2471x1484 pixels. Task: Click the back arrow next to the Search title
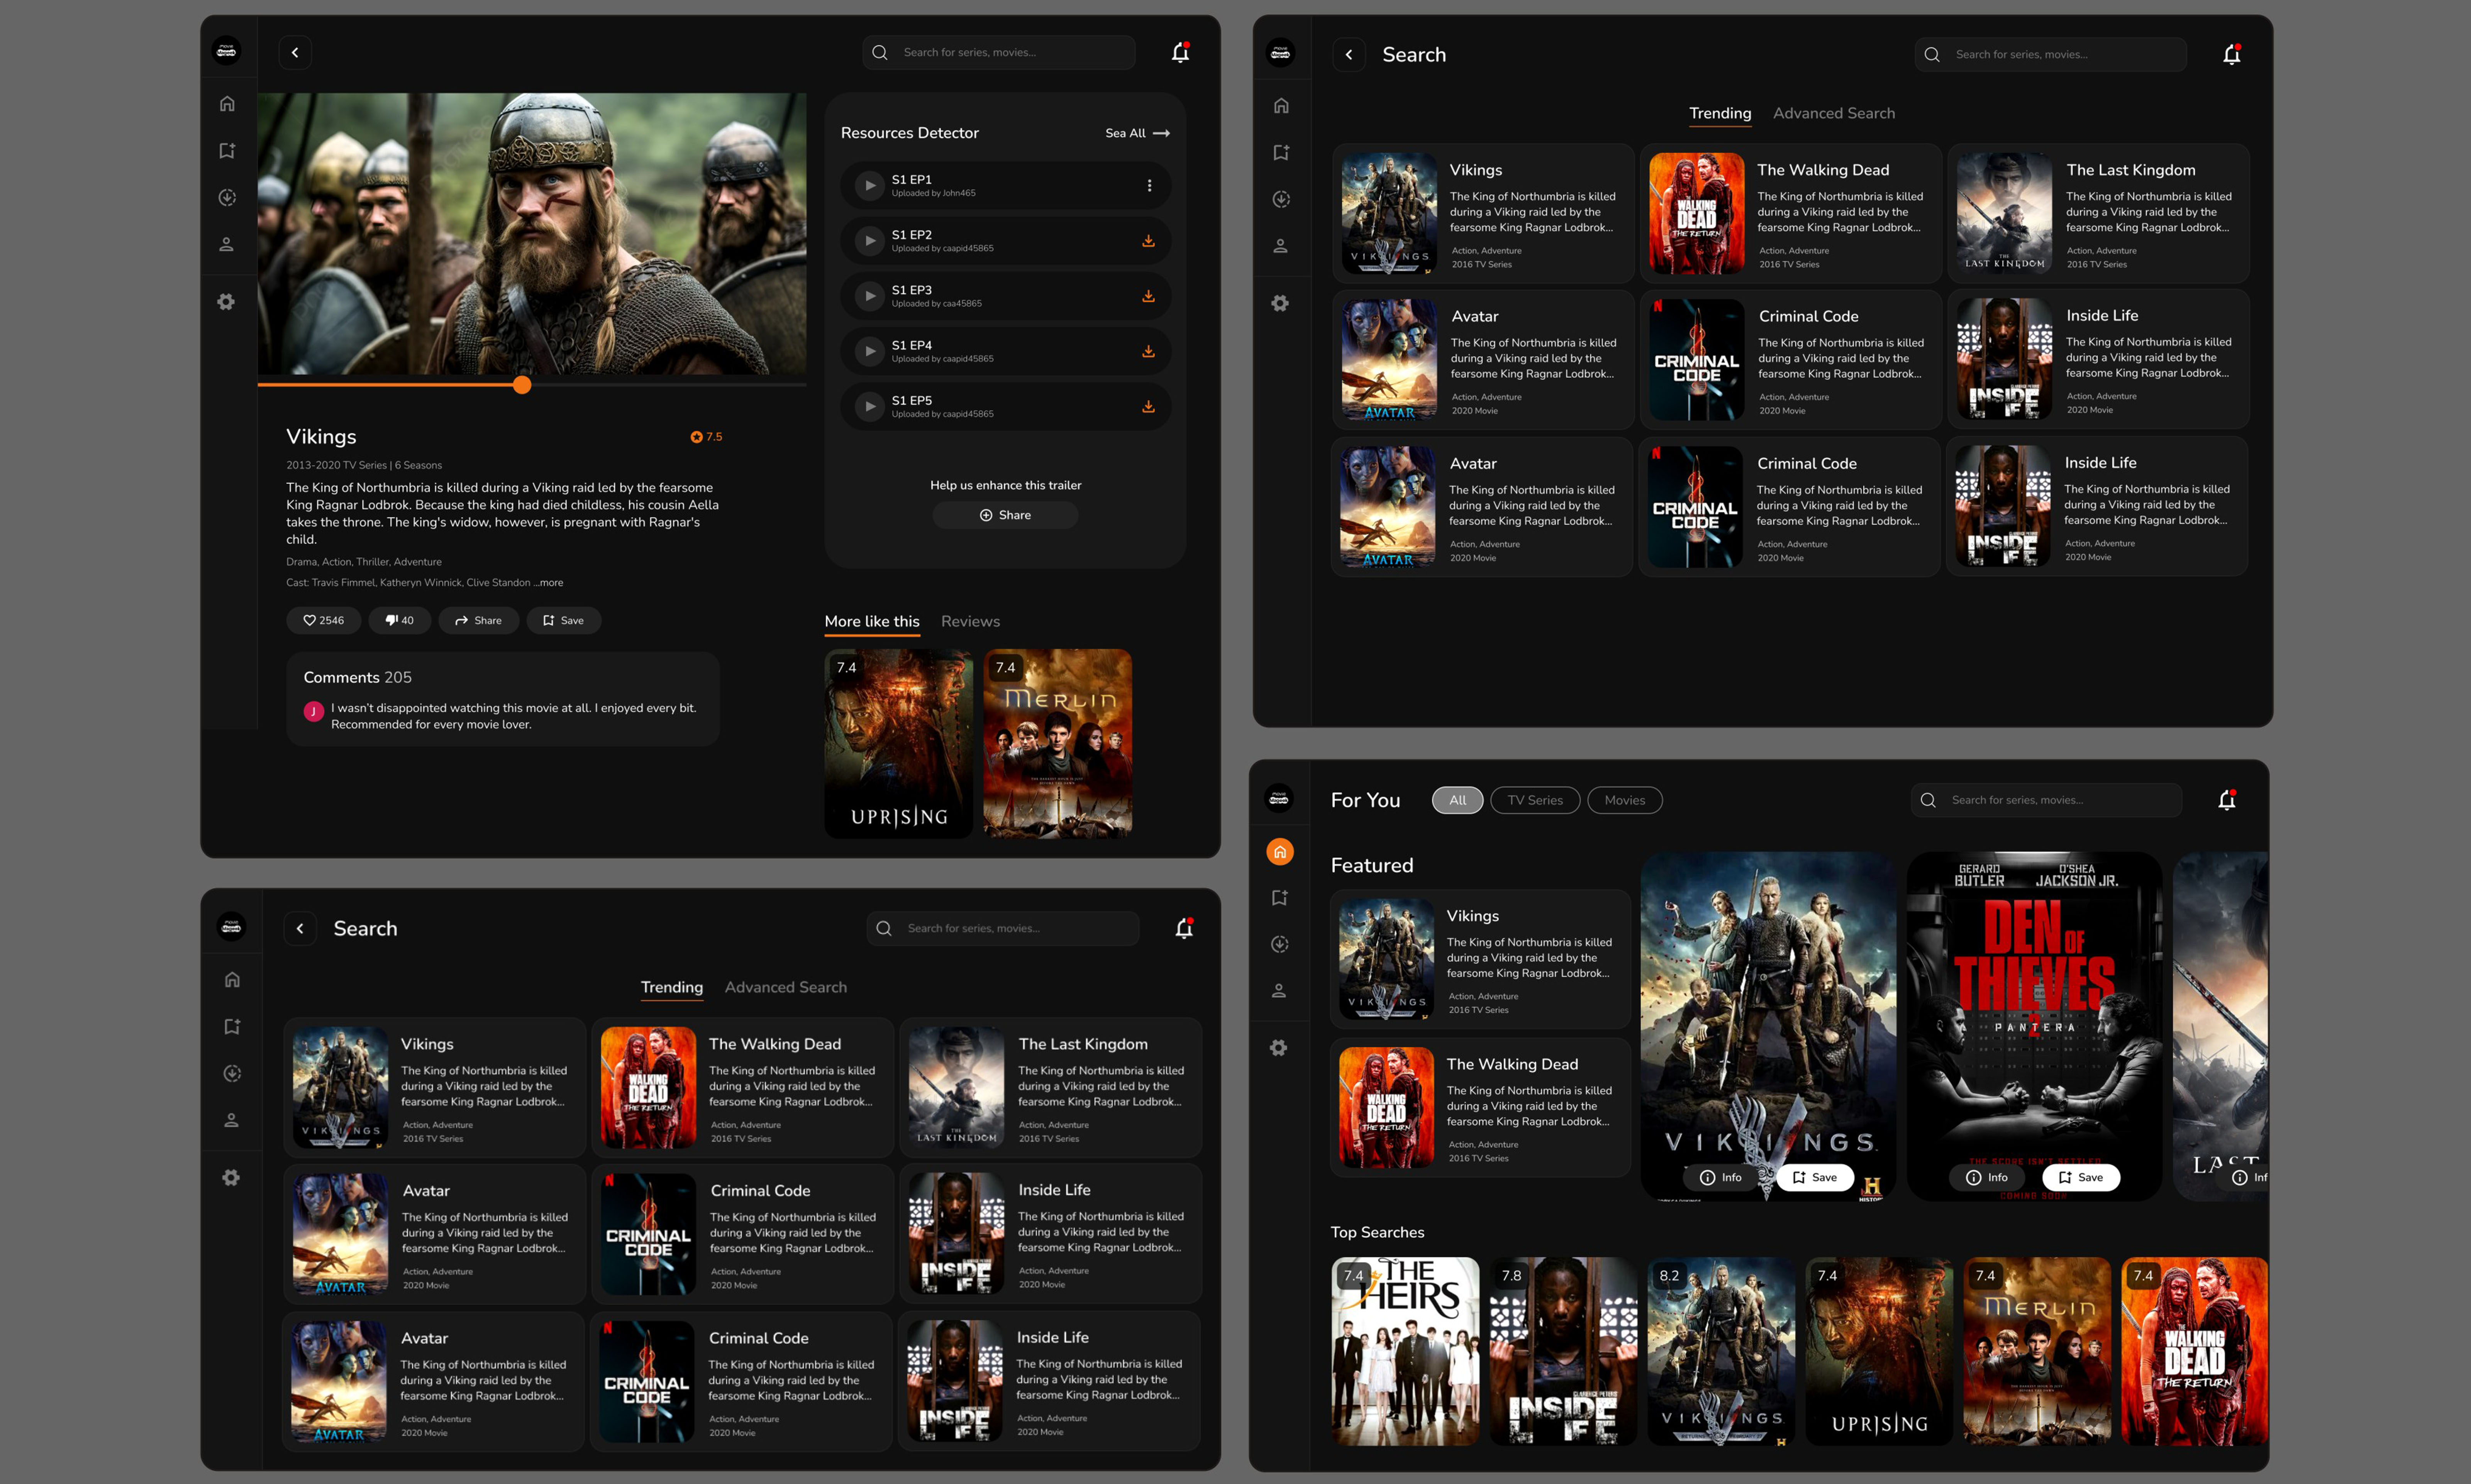point(1349,55)
